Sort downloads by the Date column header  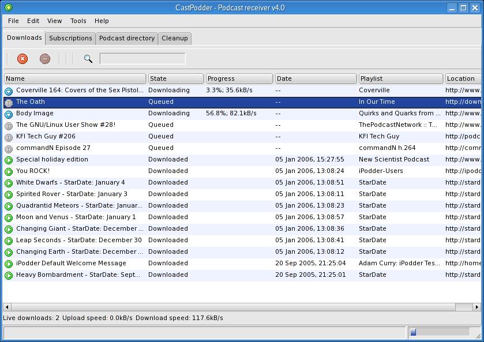pyautogui.click(x=316, y=78)
